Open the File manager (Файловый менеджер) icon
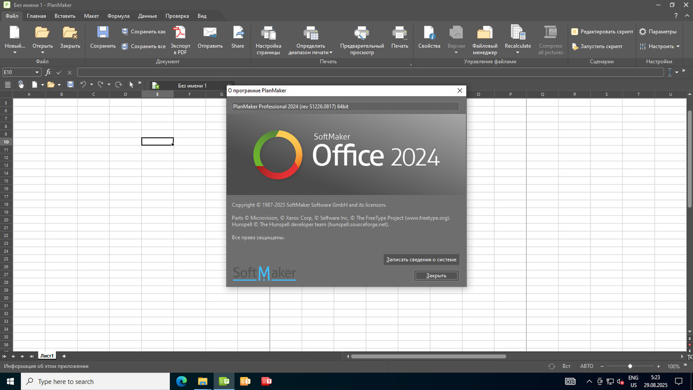Screen dimensions: 693x390 pyautogui.click(x=485, y=33)
